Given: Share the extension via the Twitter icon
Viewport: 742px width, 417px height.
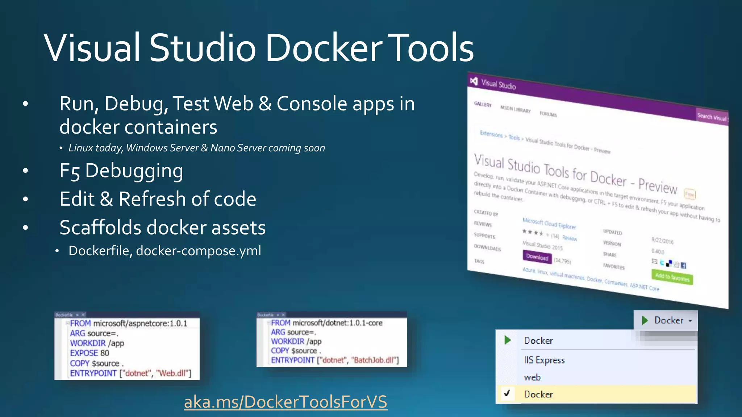Looking at the screenshot, I should 662,262.
